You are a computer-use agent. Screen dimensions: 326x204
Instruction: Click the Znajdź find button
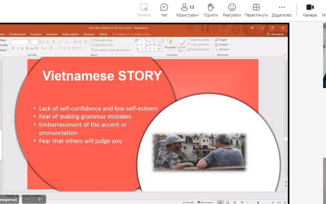pos(221,40)
